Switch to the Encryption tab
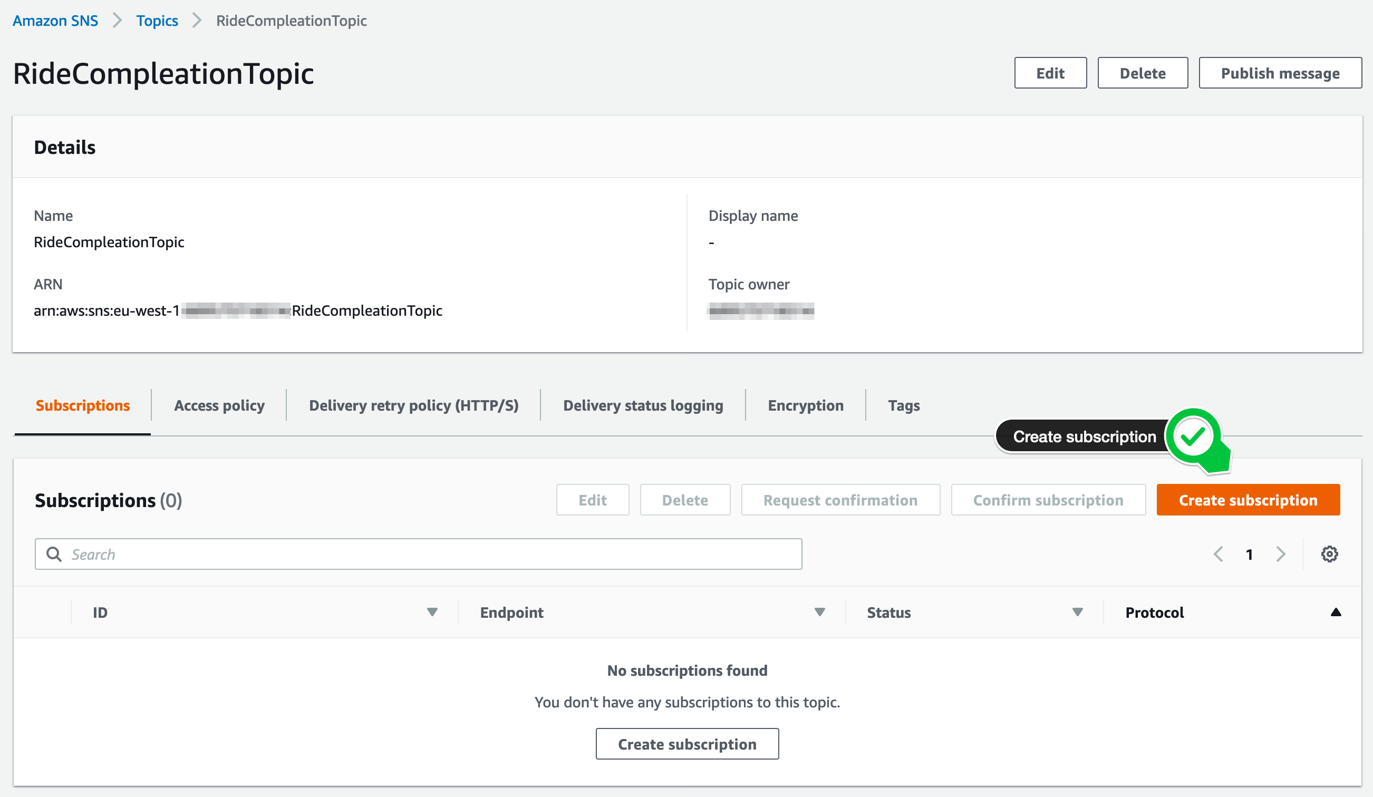 tap(805, 405)
